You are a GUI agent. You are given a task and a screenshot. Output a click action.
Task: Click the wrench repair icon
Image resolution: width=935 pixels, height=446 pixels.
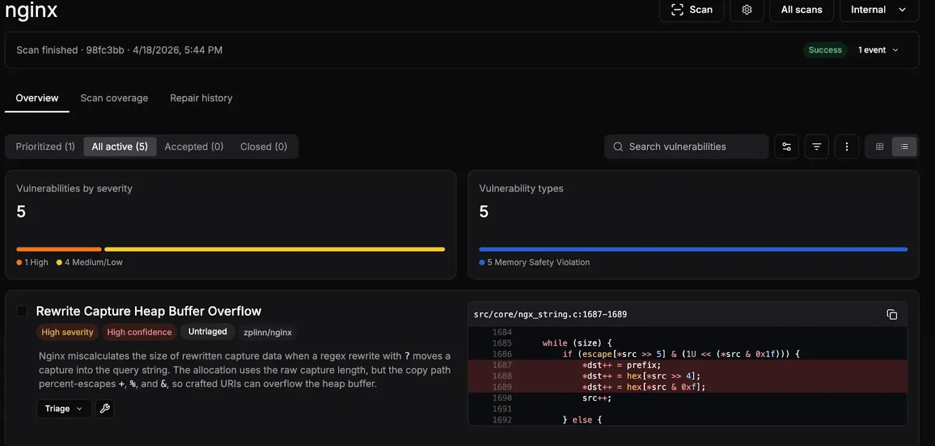(x=105, y=409)
